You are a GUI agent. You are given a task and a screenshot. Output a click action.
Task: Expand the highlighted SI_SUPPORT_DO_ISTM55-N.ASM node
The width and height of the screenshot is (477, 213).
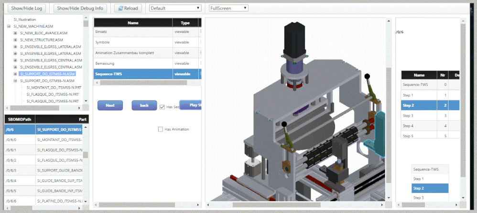(x=15, y=74)
